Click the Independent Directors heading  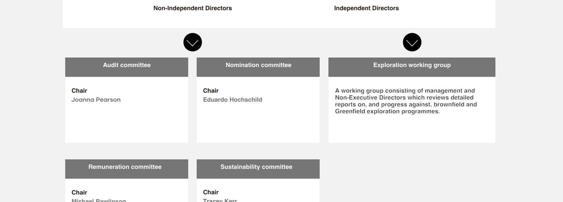(x=366, y=8)
